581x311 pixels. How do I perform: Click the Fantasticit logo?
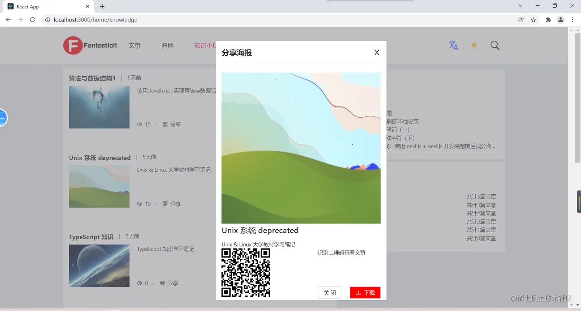click(90, 46)
